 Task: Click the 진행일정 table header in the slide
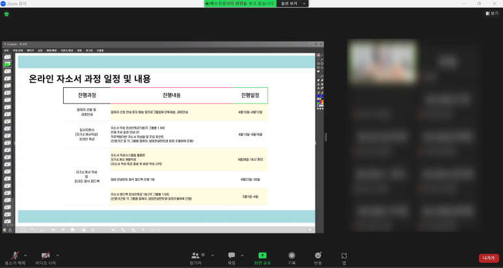250,96
